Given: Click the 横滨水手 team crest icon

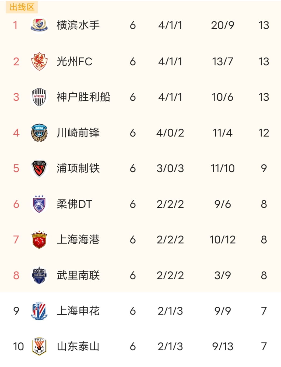Looking at the screenshot, I should [39, 25].
